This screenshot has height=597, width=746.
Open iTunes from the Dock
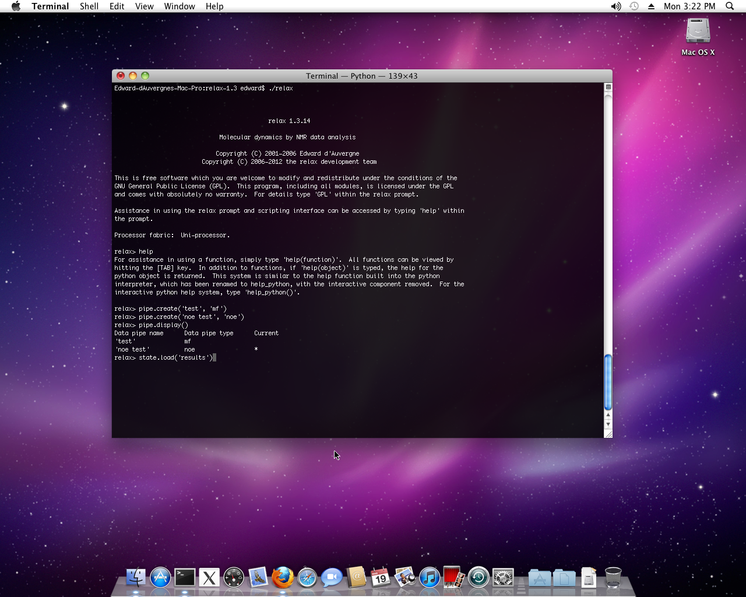pyautogui.click(x=430, y=578)
